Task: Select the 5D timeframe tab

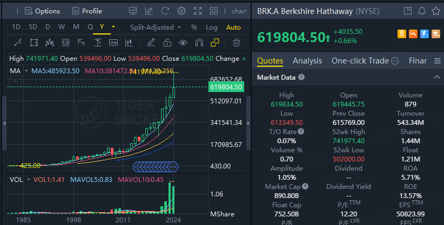Action: coord(33,27)
